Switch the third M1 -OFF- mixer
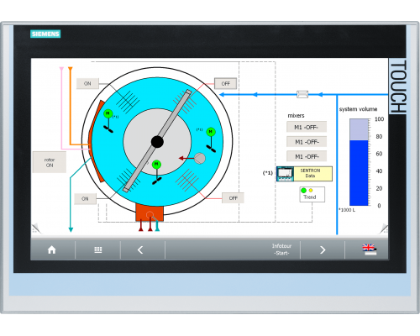 pos(307,156)
